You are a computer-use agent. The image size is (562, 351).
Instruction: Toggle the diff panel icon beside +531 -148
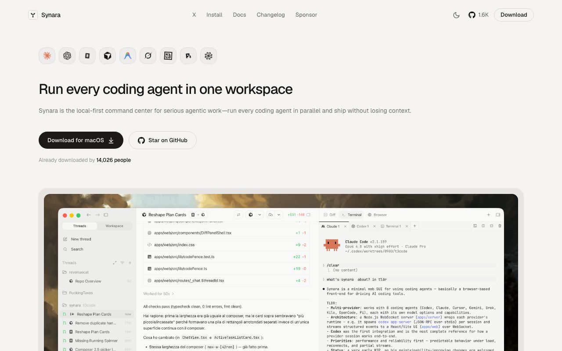tap(309, 215)
